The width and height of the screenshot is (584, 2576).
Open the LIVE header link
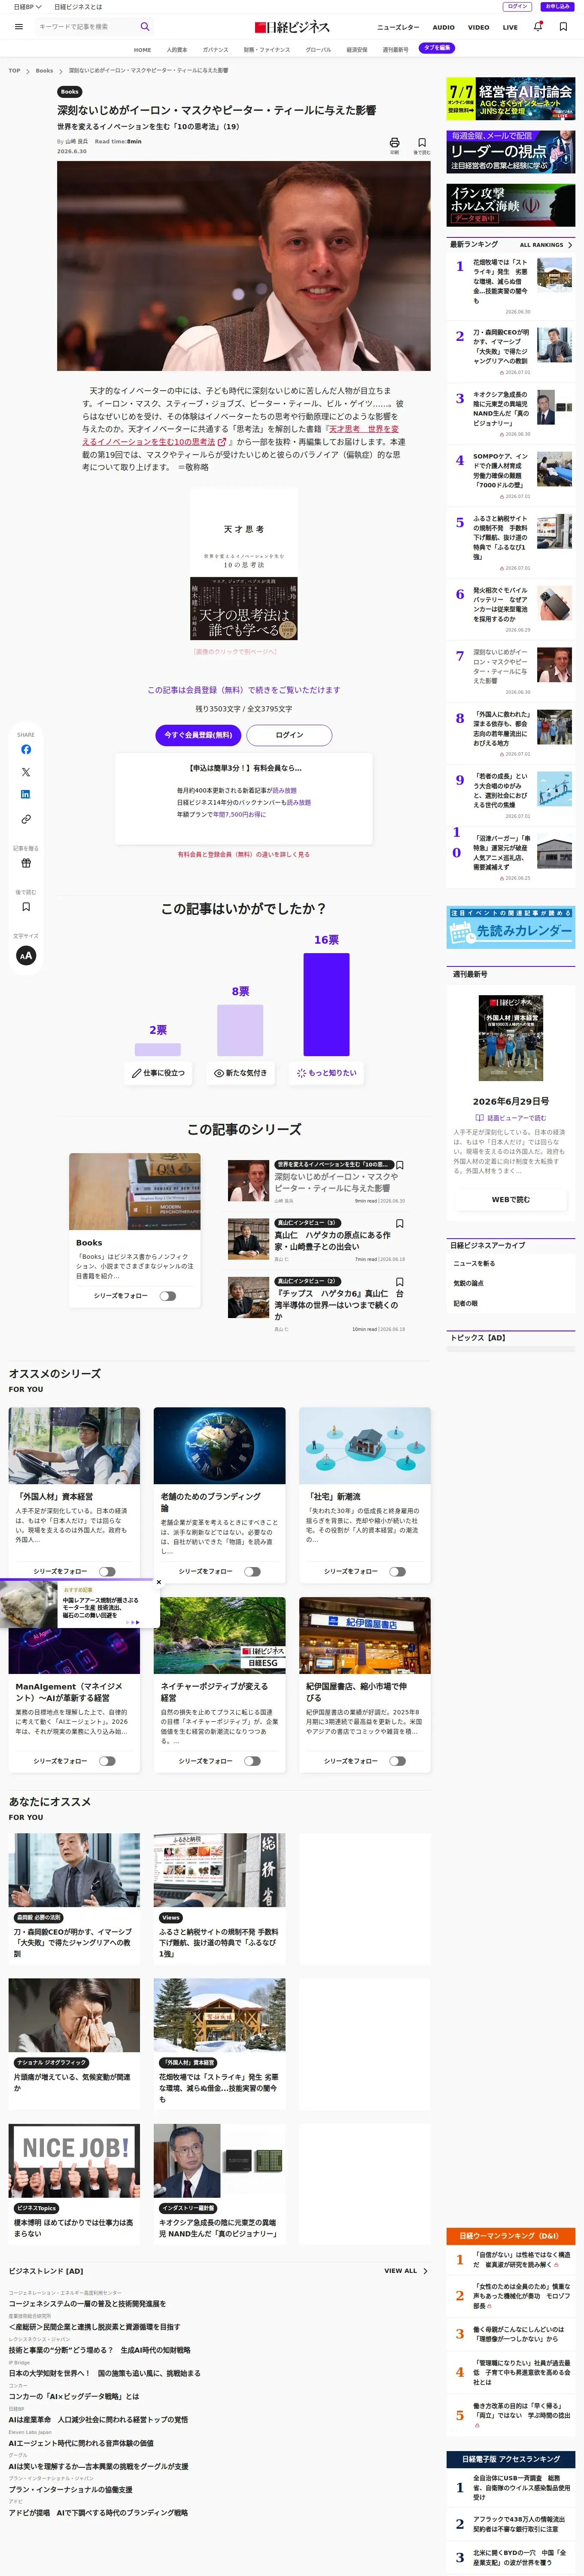510,27
